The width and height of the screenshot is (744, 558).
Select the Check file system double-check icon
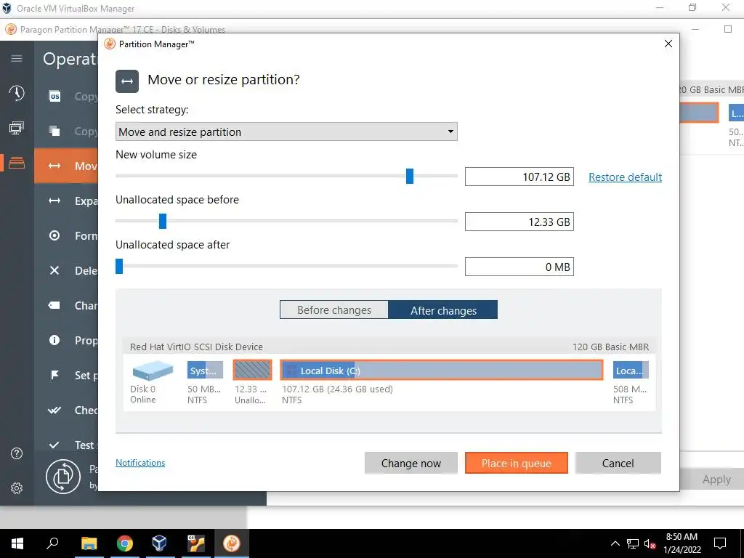click(54, 410)
